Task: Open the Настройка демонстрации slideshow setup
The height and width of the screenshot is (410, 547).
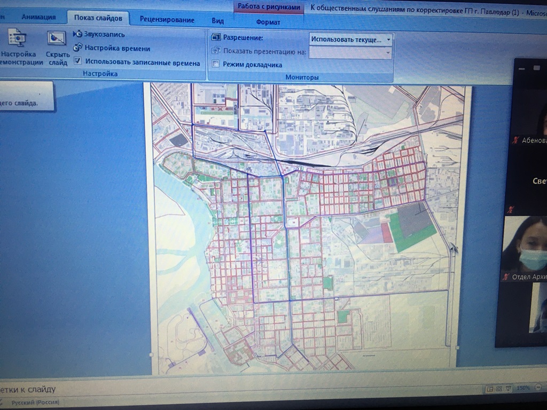Action: (x=18, y=46)
